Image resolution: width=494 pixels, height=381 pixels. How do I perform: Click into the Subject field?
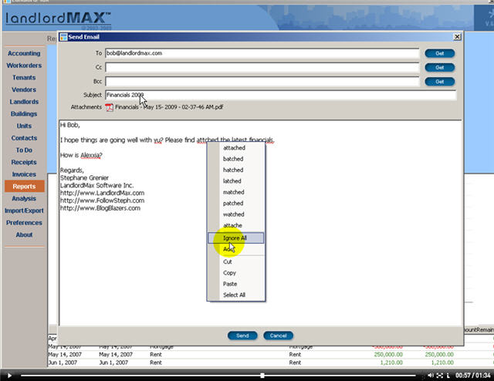tap(280, 95)
